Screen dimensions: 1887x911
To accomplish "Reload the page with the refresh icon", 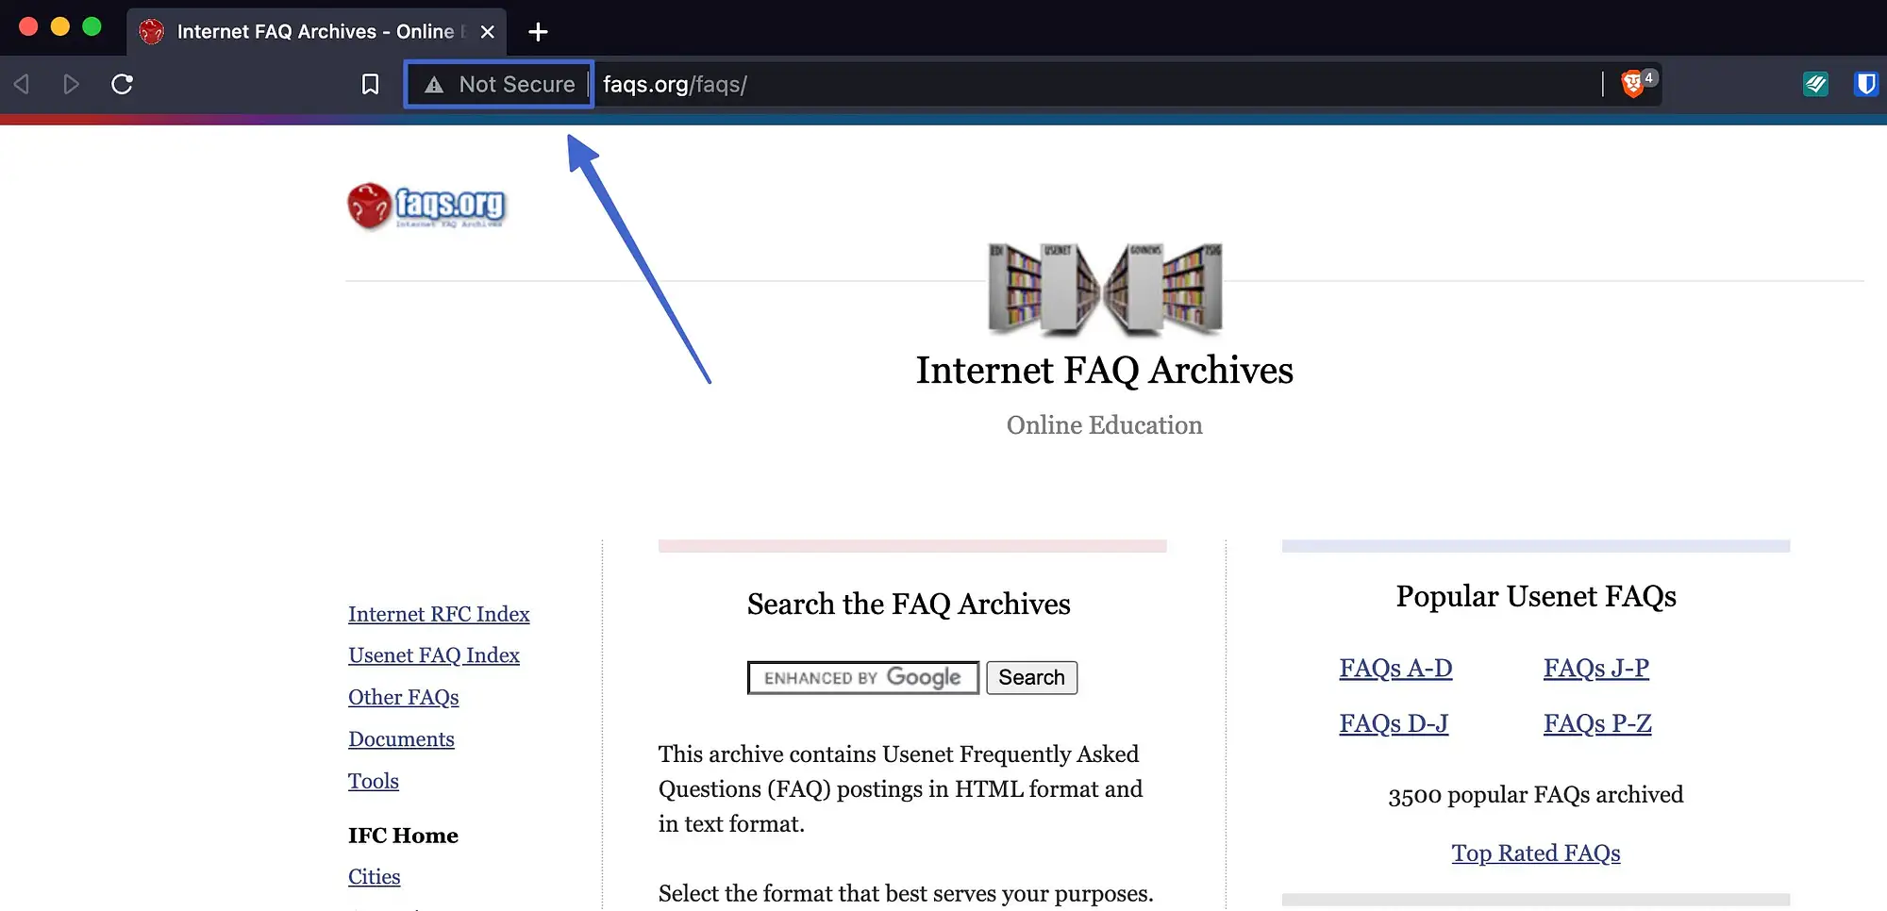I will [x=122, y=85].
